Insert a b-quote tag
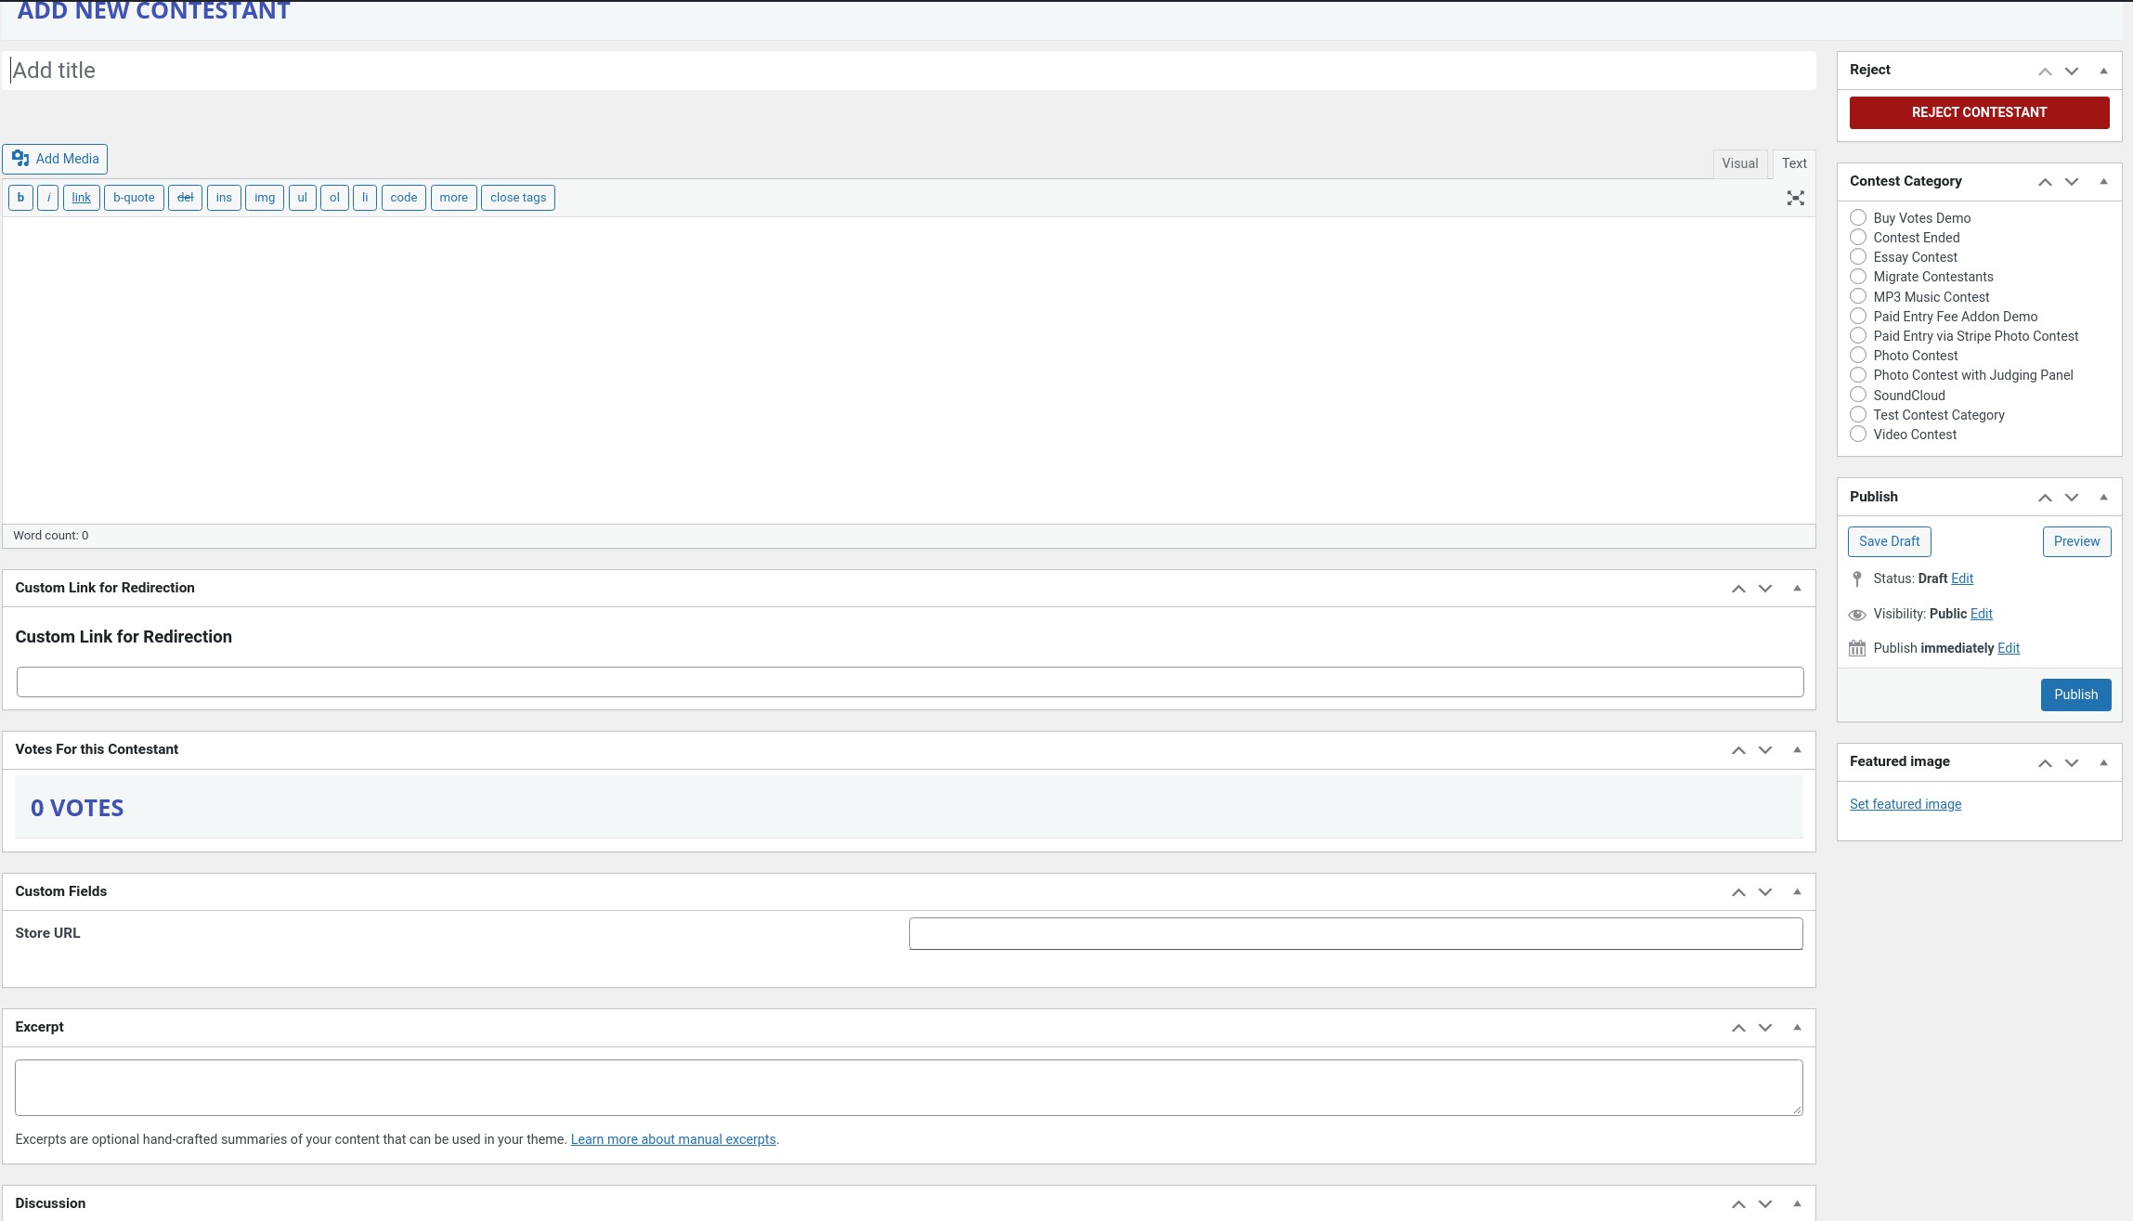The image size is (2133, 1221). [x=134, y=198]
